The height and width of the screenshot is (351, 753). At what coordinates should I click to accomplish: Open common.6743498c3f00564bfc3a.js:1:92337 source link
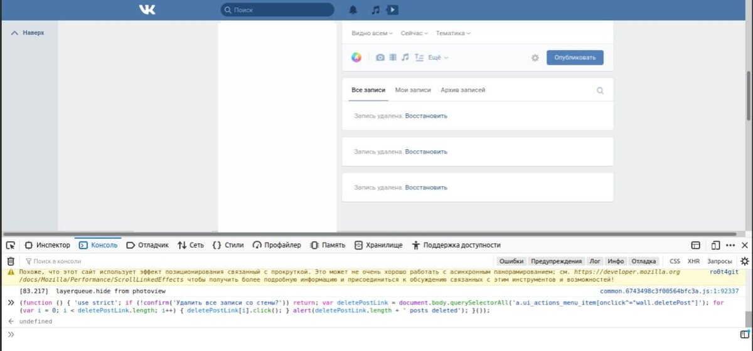(669, 291)
